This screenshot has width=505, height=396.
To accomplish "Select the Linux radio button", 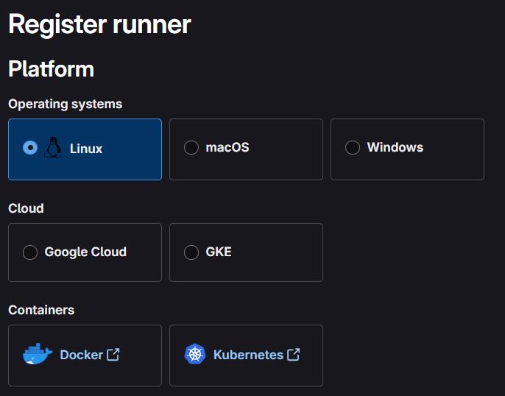I will pos(30,148).
